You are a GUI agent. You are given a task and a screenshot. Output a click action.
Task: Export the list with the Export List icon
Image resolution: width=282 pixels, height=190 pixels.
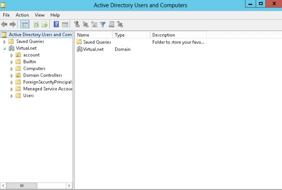(45, 24)
